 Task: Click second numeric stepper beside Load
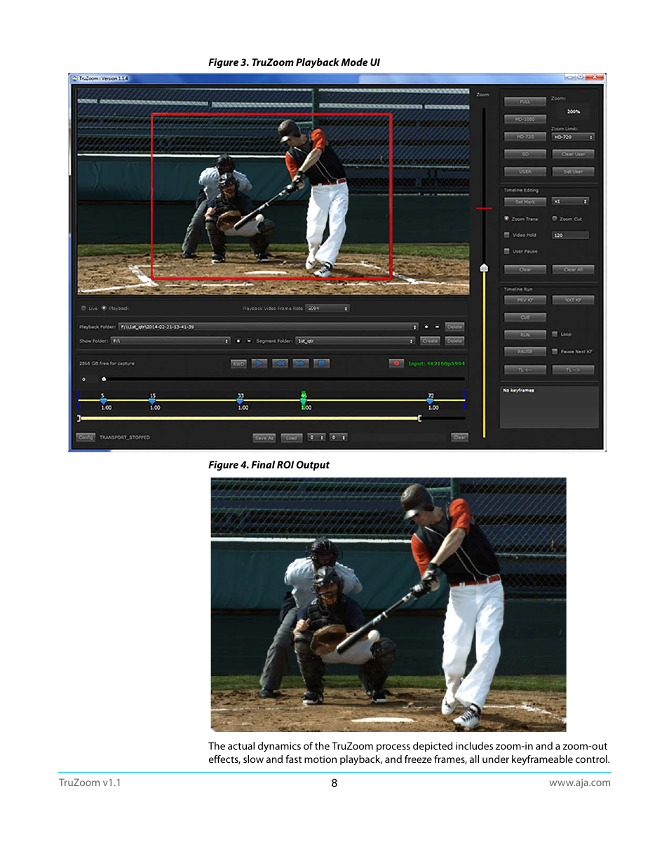(x=339, y=438)
